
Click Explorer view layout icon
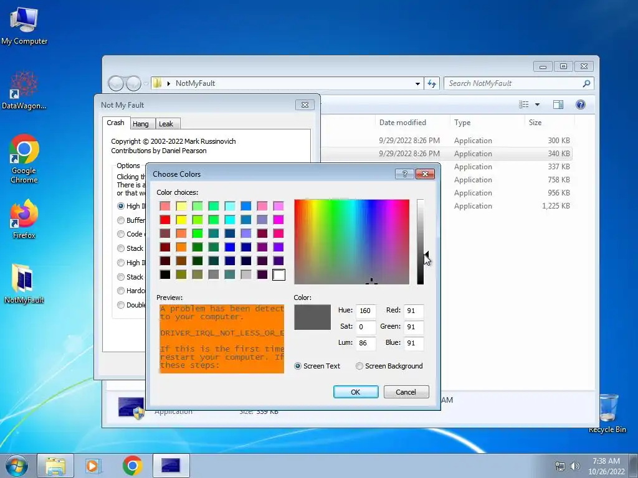(523, 105)
